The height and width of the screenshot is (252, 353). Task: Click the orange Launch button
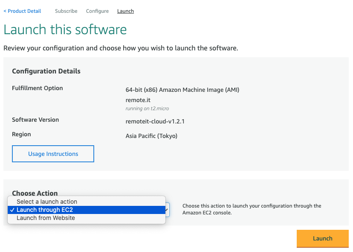click(x=323, y=238)
